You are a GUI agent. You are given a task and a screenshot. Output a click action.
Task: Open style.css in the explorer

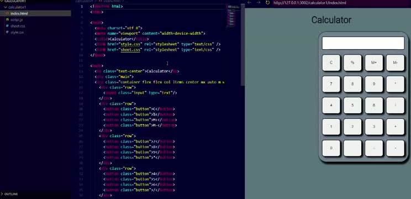pos(17,32)
